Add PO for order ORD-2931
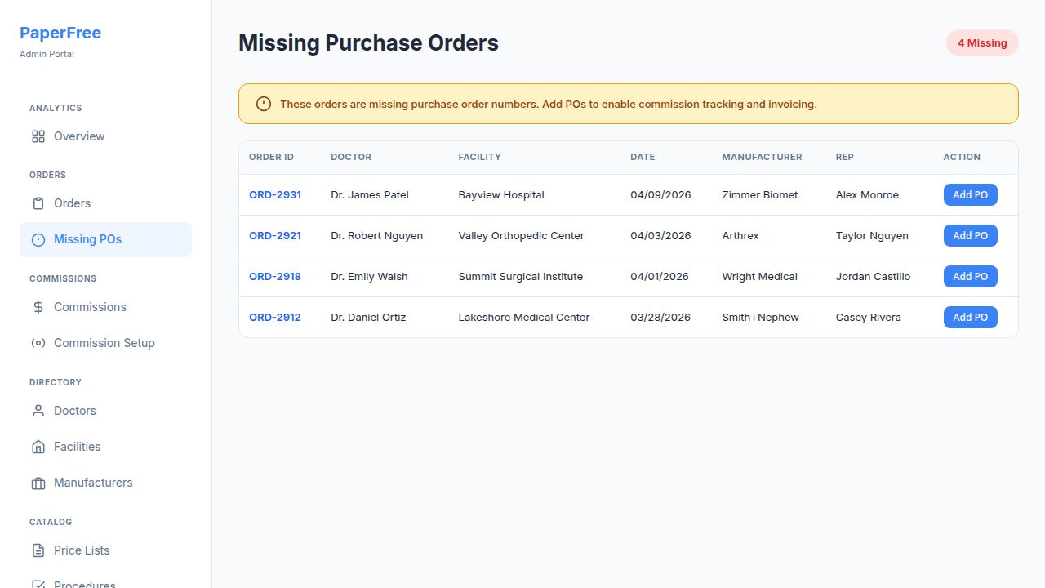The image size is (1045, 588). point(970,194)
